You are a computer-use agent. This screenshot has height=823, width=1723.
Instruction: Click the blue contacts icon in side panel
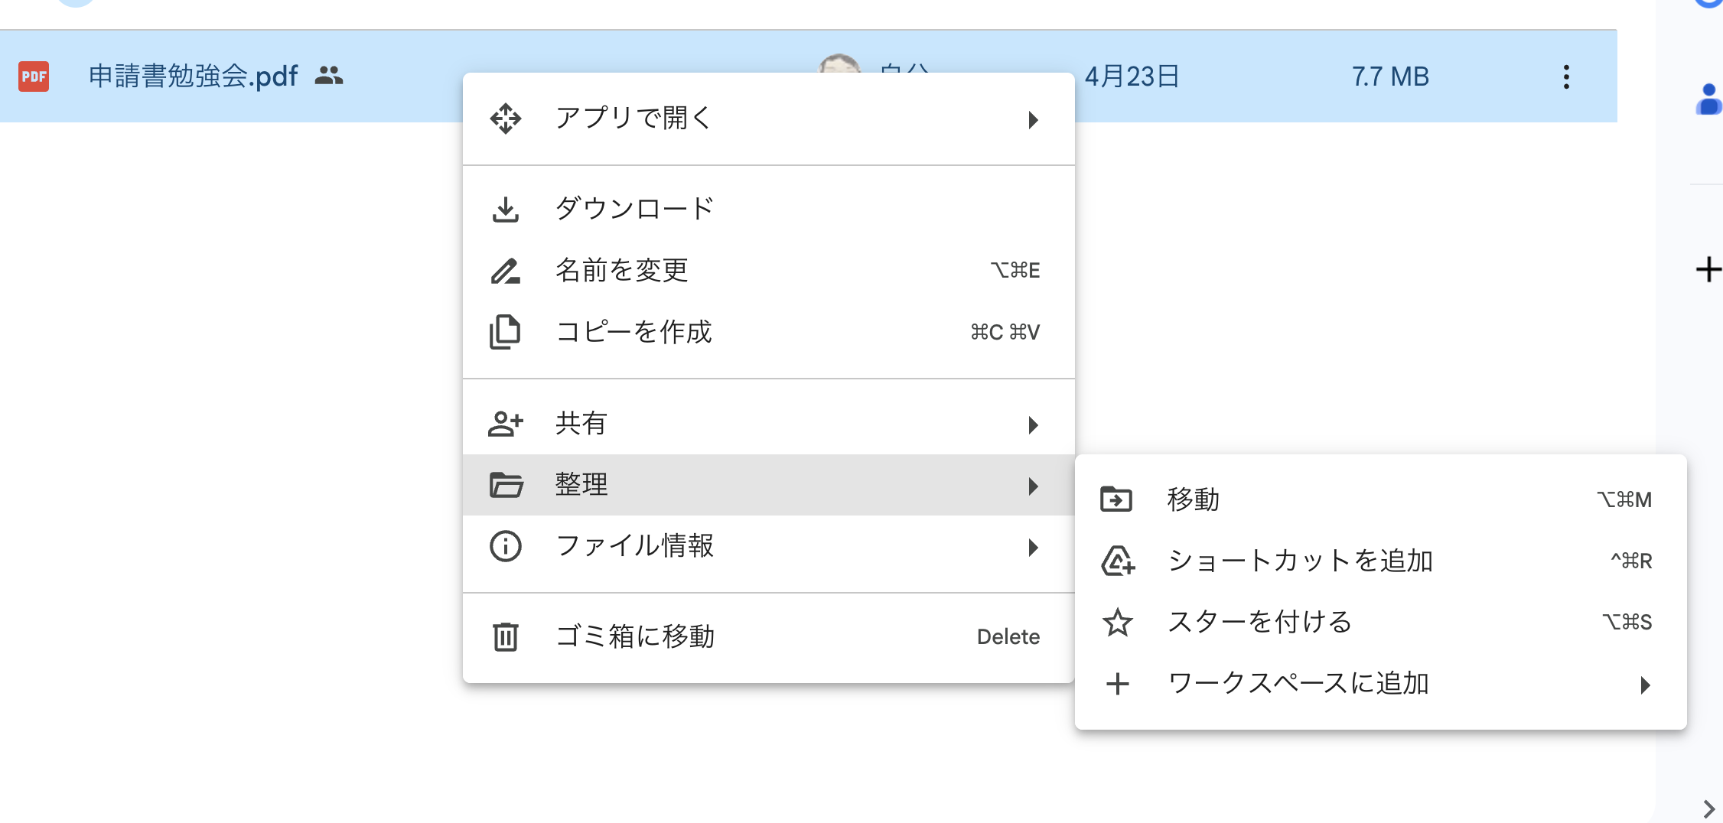pyautogui.click(x=1708, y=100)
